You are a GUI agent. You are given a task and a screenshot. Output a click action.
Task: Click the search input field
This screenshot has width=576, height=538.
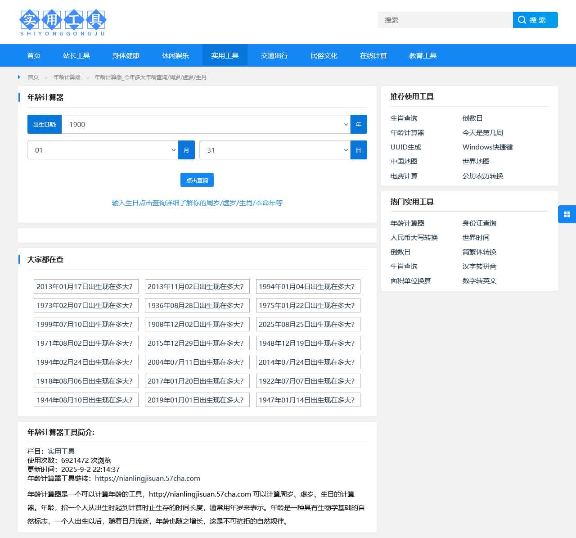(x=445, y=20)
